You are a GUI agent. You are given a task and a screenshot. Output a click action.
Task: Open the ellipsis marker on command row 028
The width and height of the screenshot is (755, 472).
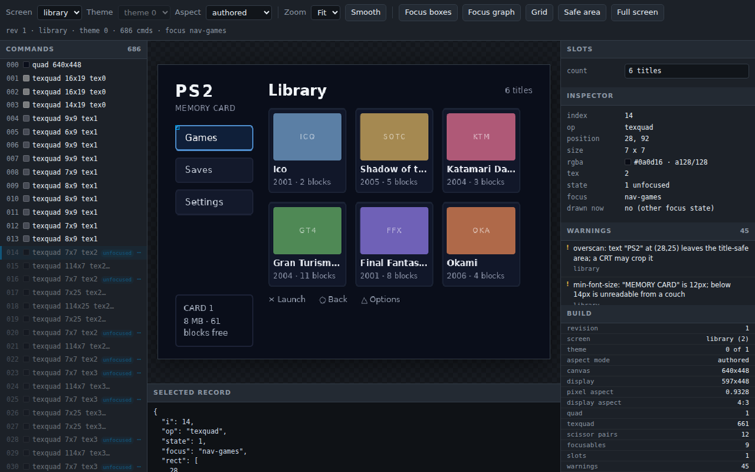pos(139,440)
